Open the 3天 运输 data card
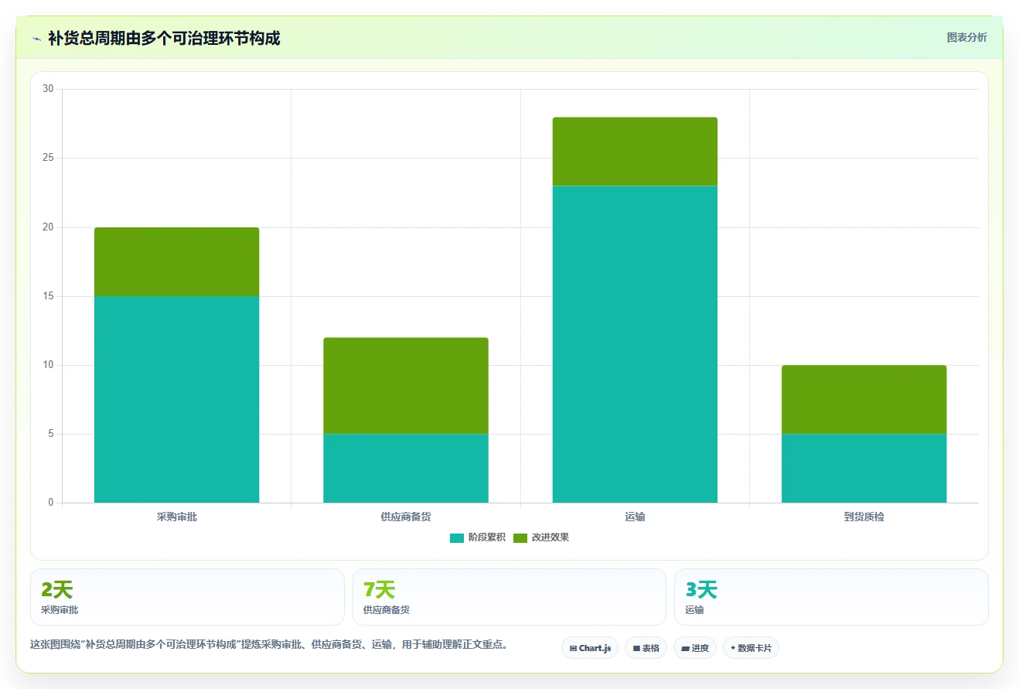Image resolution: width=1019 pixels, height=689 pixels. pos(831,597)
